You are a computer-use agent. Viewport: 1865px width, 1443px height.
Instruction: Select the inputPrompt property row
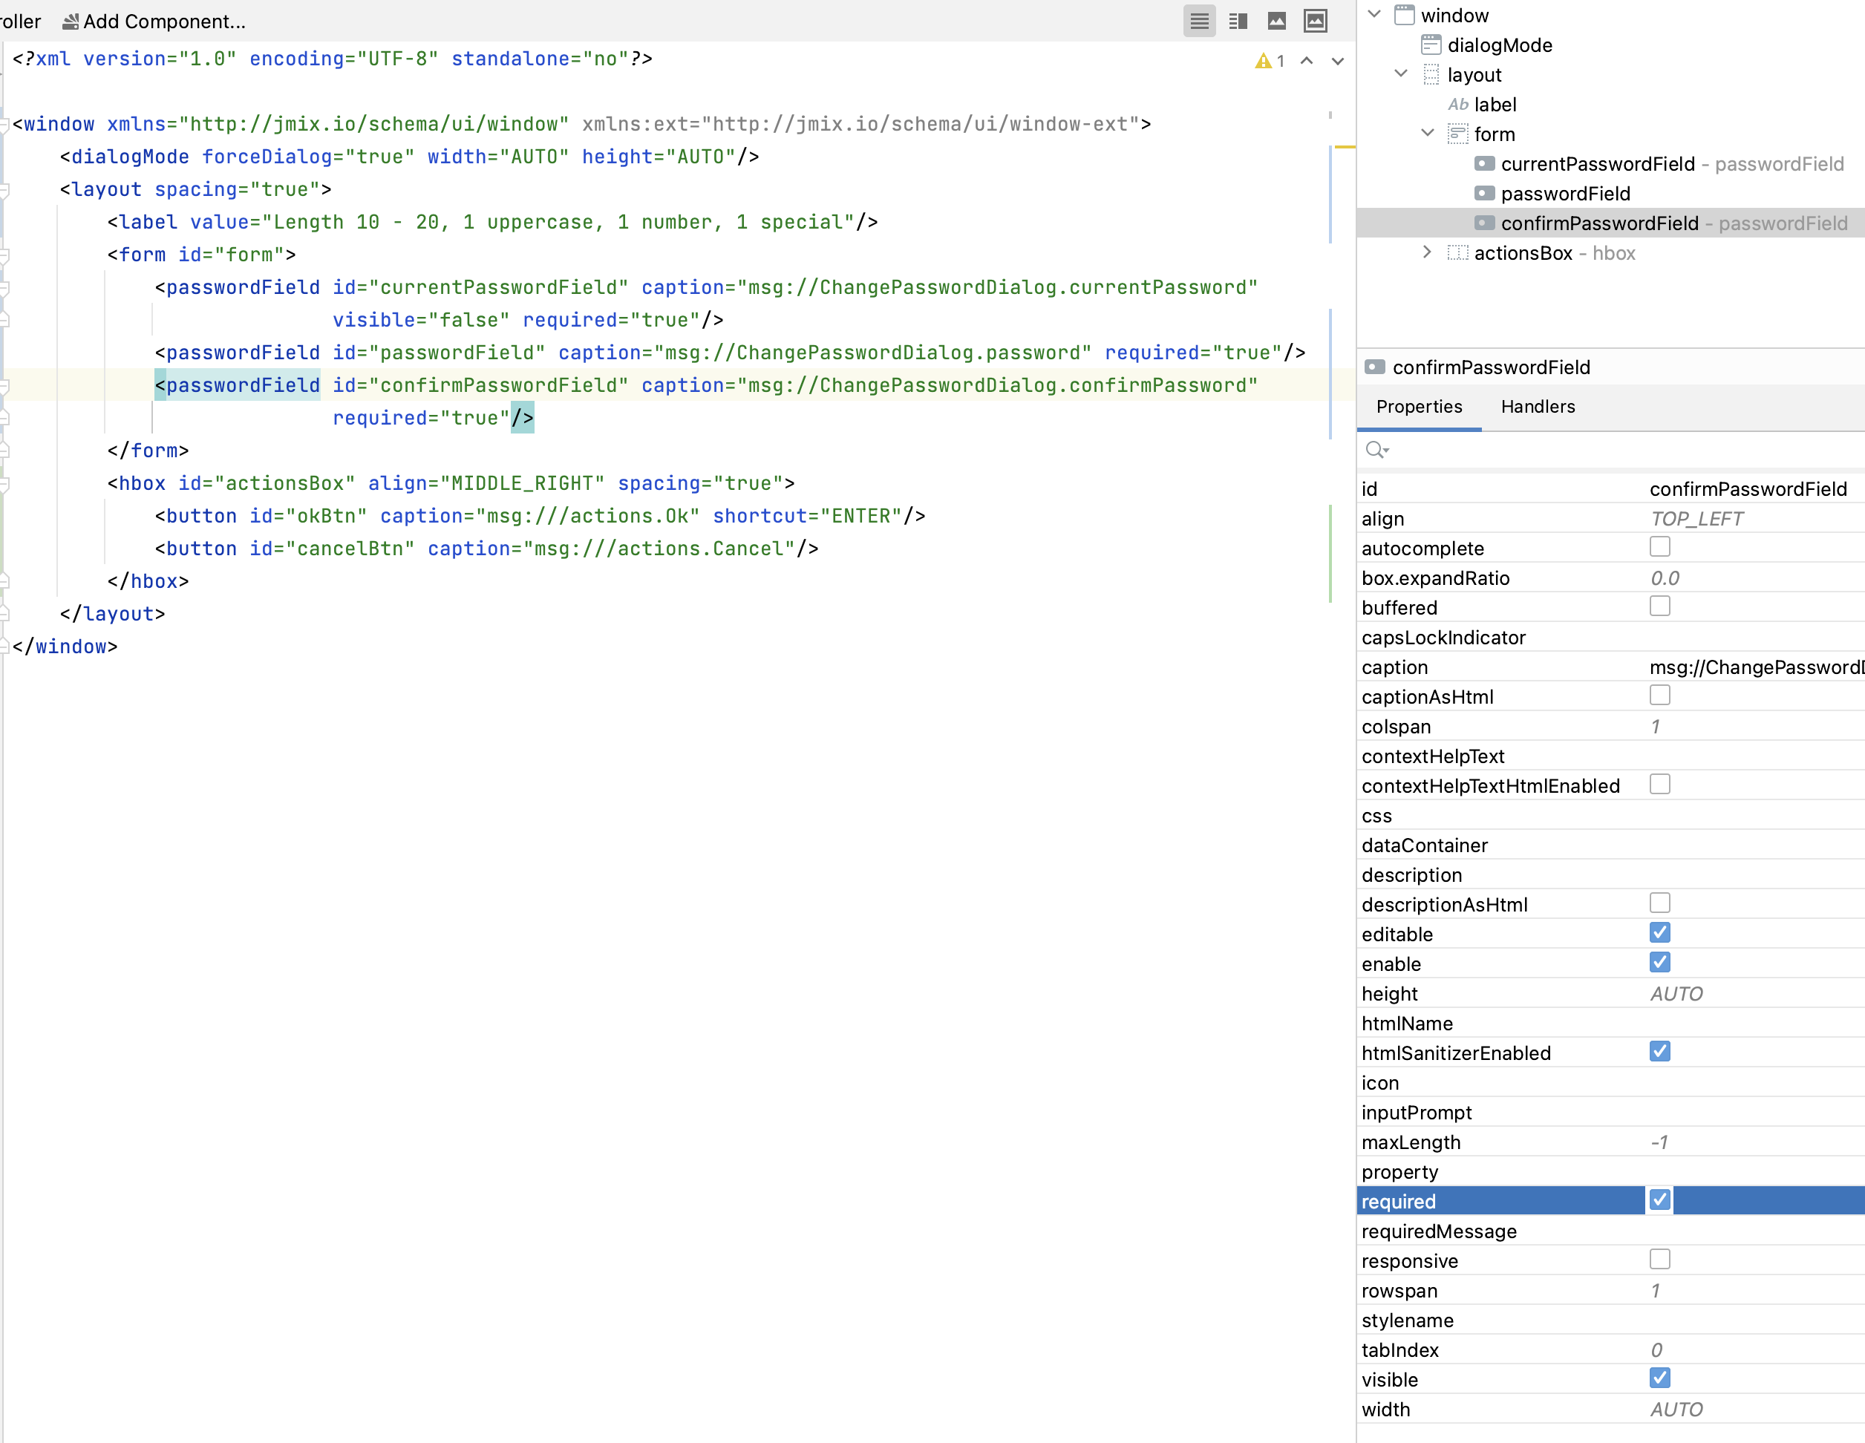1610,1113
